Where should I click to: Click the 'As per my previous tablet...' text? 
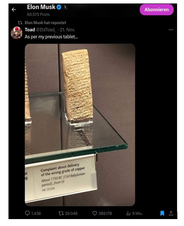tap(51, 37)
